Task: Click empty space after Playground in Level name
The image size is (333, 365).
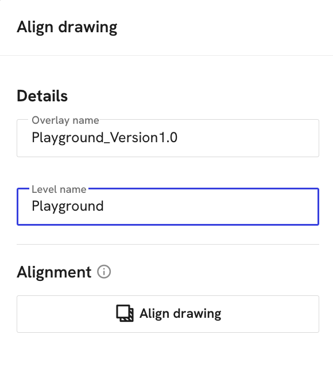Action: click(209, 207)
